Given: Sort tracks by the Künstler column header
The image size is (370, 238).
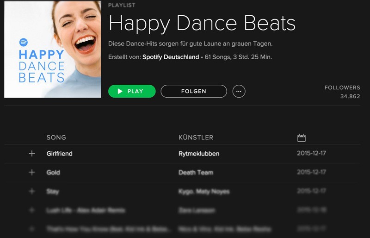Looking at the screenshot, I should click(x=196, y=138).
